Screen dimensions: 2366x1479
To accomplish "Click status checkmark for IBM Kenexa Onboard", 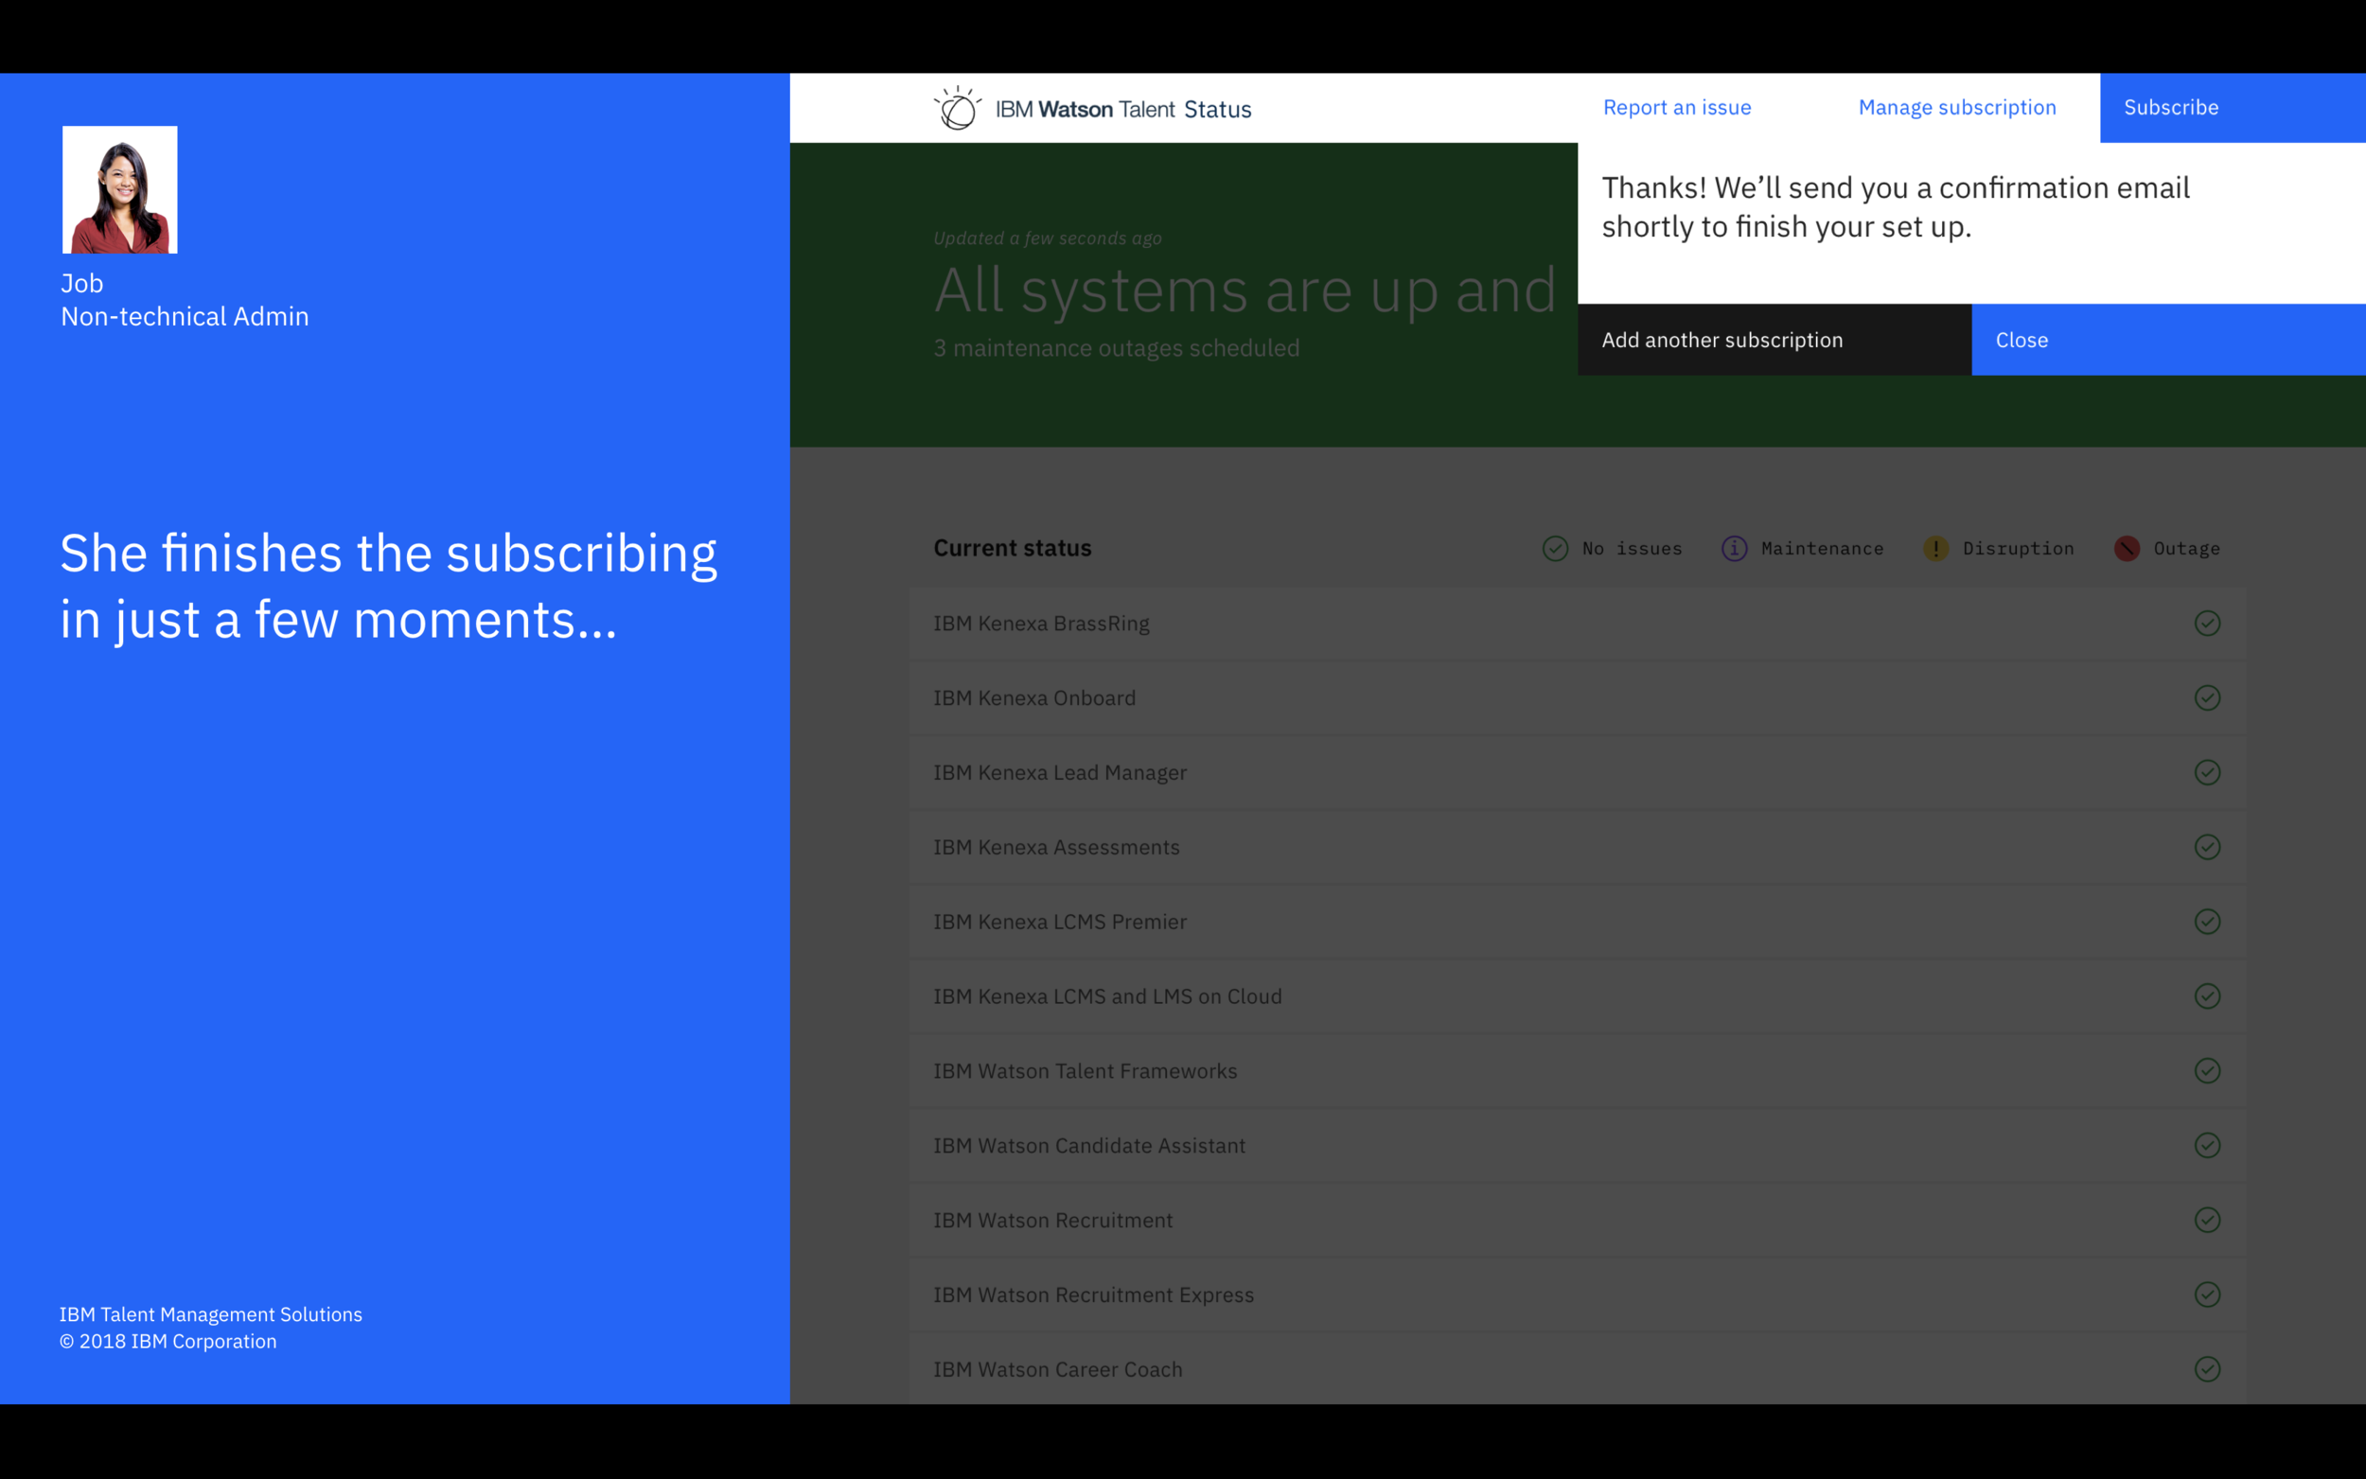I will coord(2208,697).
